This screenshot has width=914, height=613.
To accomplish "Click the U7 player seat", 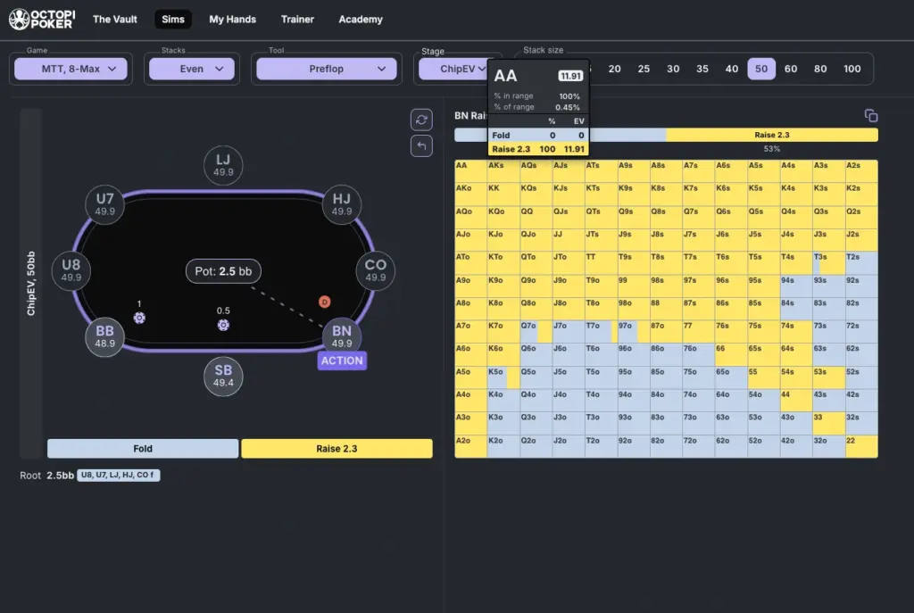I will (x=105, y=204).
